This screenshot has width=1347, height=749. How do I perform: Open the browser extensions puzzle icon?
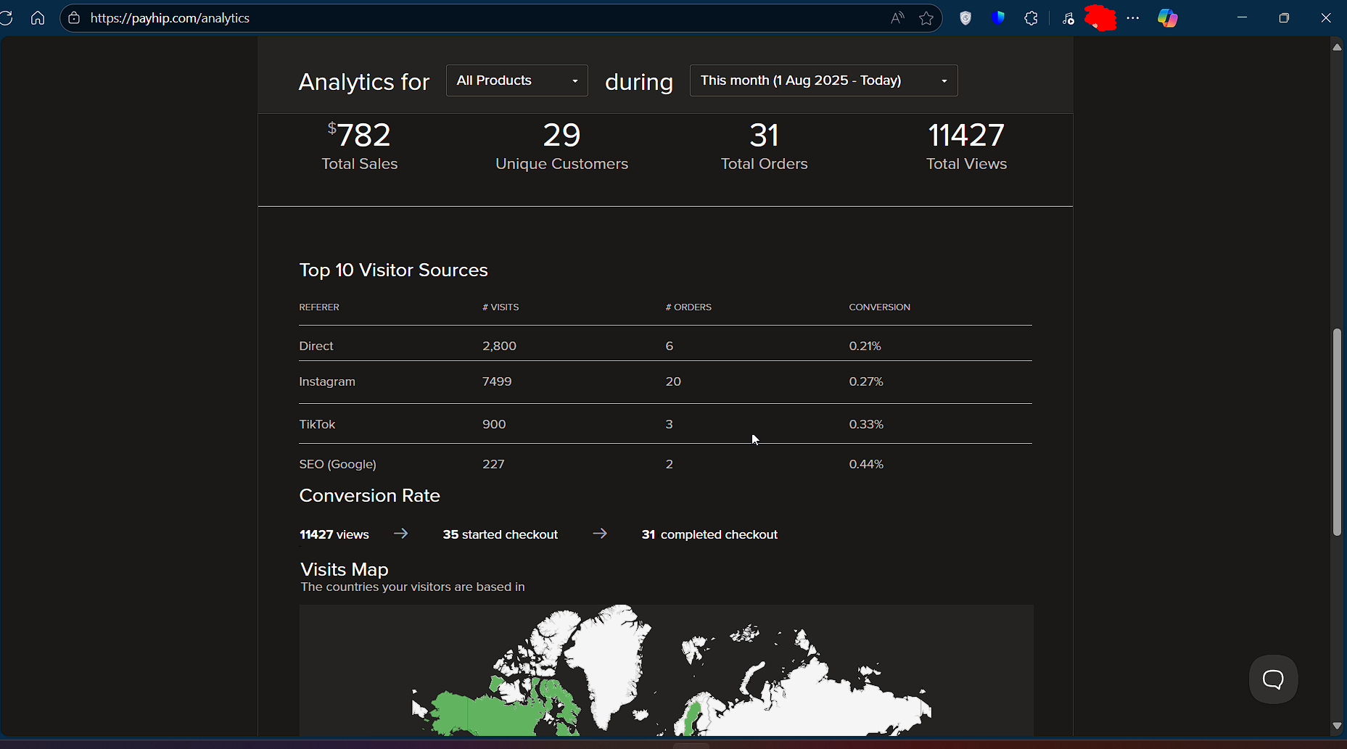click(x=1031, y=18)
